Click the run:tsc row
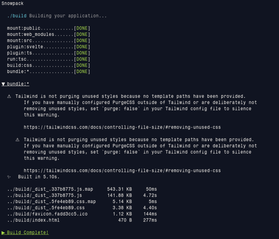The image size is (279, 239). pos(49,59)
